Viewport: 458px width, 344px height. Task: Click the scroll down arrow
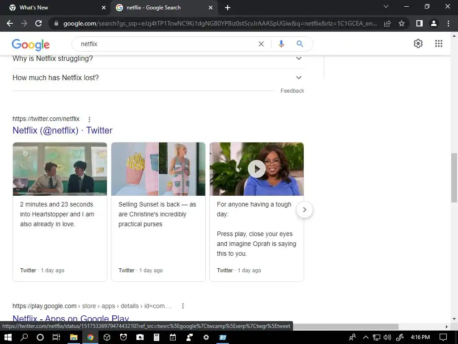pos(454,319)
